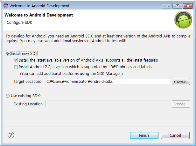Click the 'Configure SDK' subtitle text
Image resolution: width=196 pixels, height=146 pixels.
(19, 23)
